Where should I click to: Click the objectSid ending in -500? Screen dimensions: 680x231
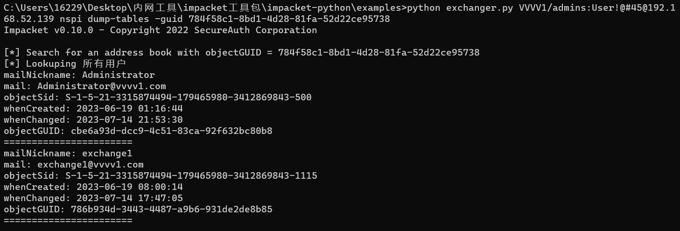(x=188, y=98)
